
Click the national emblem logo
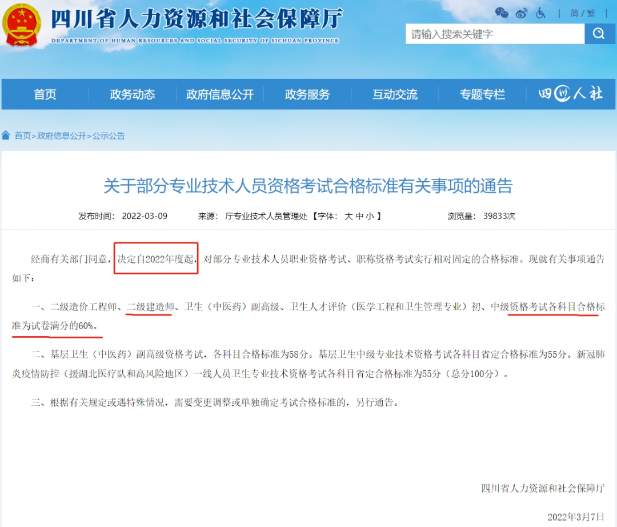tap(22, 24)
